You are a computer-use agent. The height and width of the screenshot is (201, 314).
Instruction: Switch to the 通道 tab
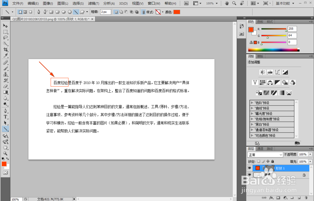(x=260, y=149)
